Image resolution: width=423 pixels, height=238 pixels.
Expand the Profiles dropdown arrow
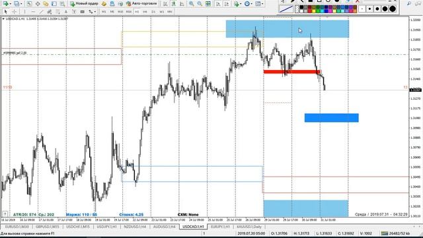point(21,4)
